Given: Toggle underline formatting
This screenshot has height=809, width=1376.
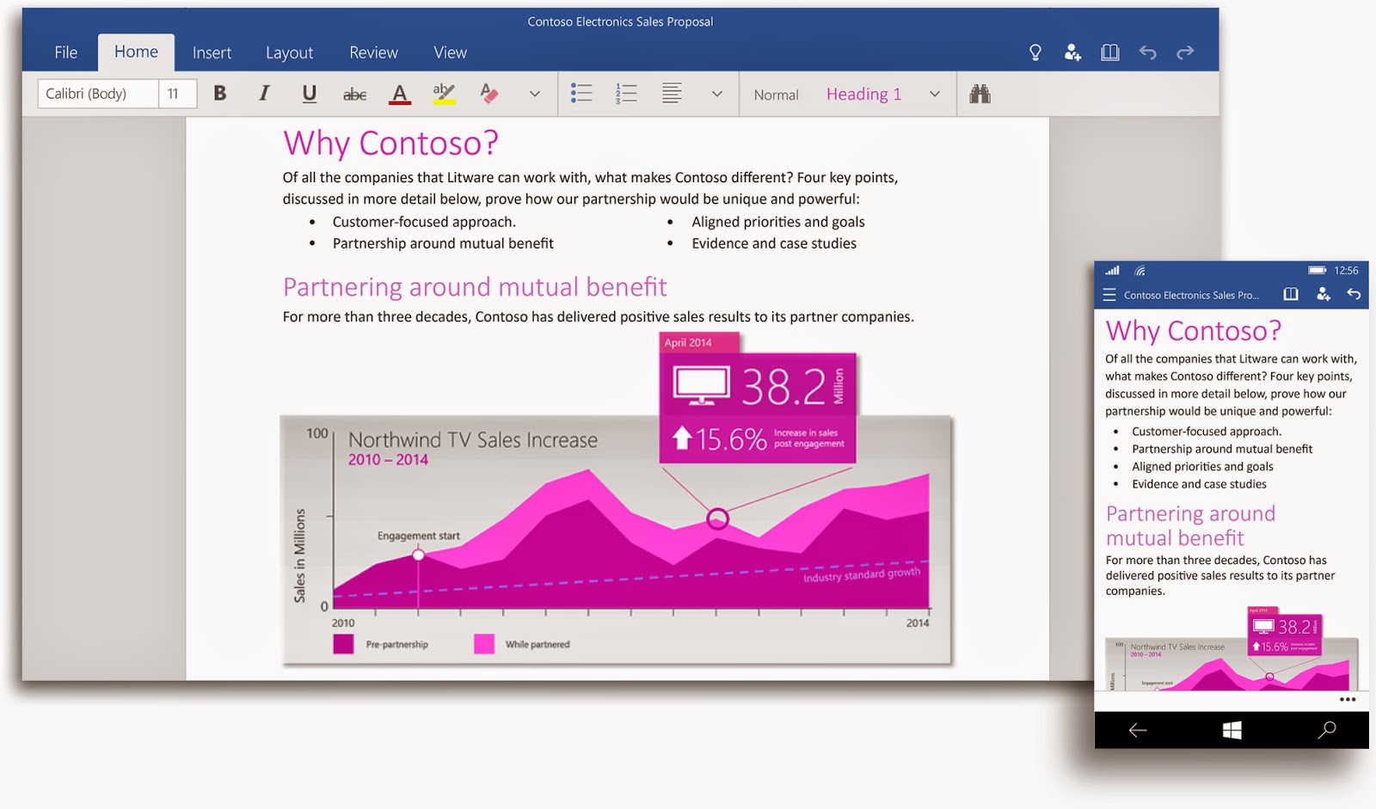Looking at the screenshot, I should coord(309,94).
